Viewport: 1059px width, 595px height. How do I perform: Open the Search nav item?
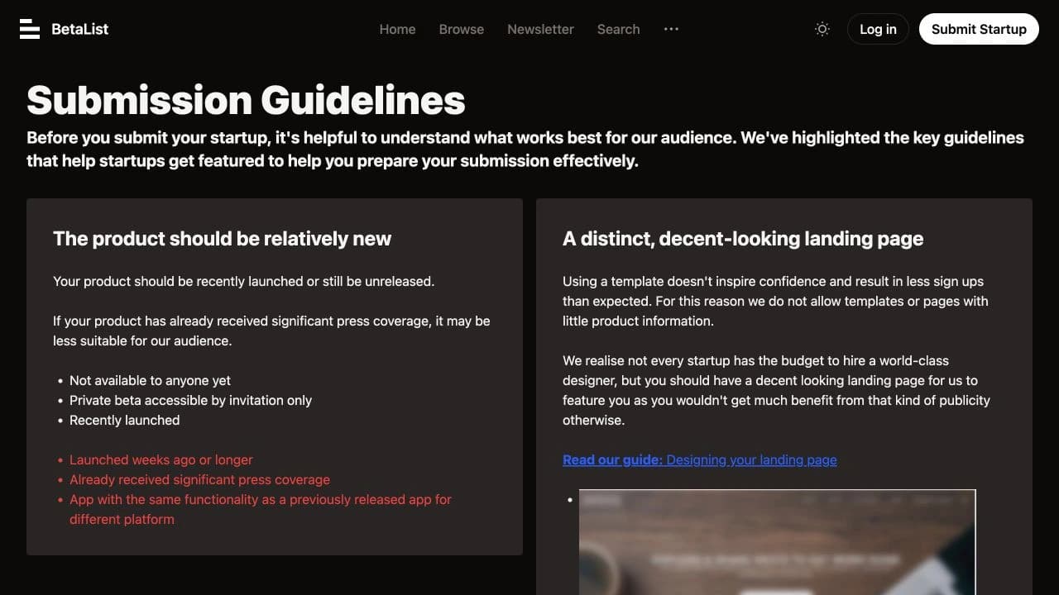point(618,29)
